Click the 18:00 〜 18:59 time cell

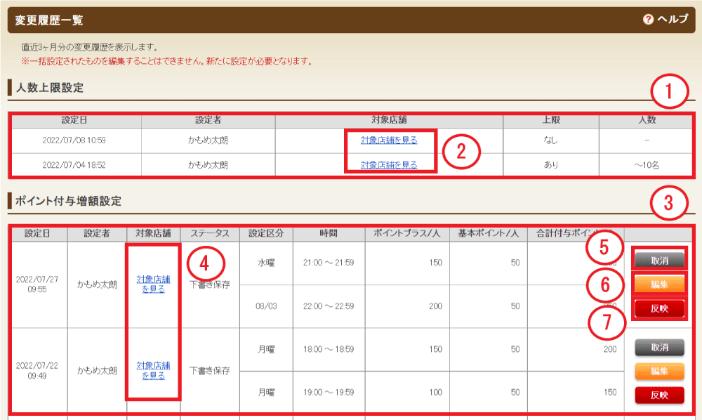tap(329, 349)
